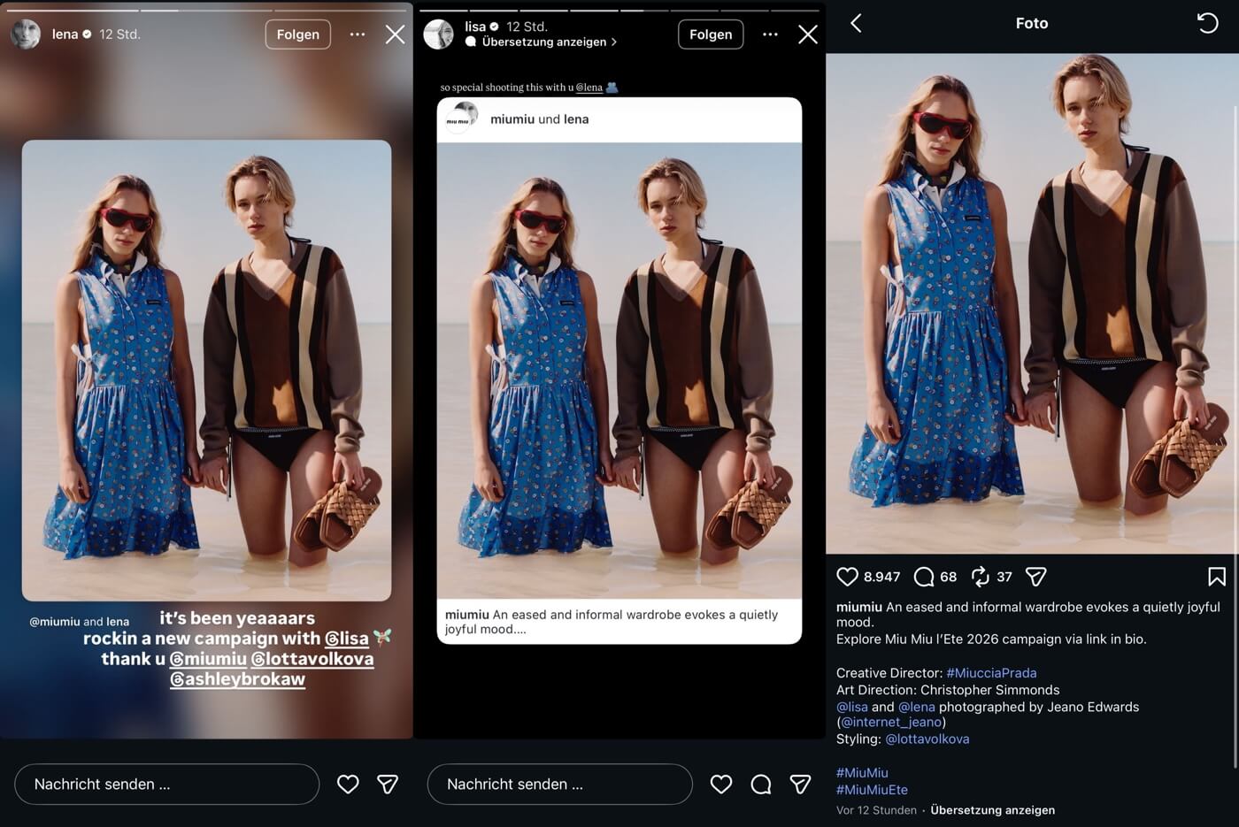Go back using the Foto back arrow
This screenshot has width=1239, height=827.
point(856,23)
